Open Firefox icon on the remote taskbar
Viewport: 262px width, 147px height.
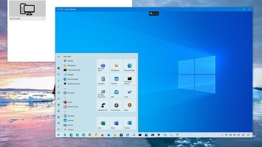coord(102,135)
